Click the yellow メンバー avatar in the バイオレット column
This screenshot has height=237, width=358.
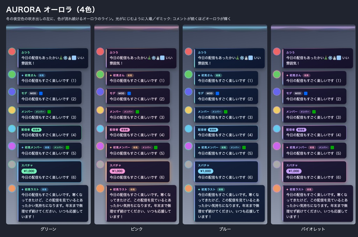tap(277, 110)
